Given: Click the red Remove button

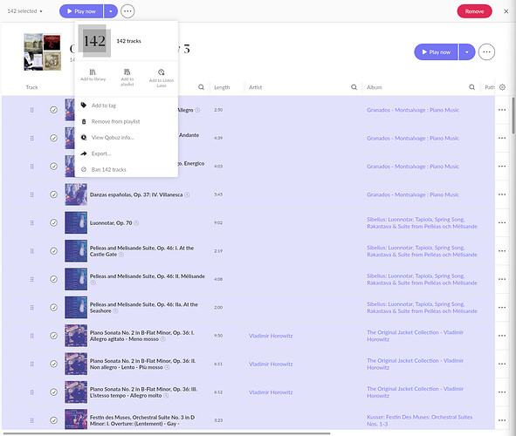Looking at the screenshot, I should coord(474,11).
